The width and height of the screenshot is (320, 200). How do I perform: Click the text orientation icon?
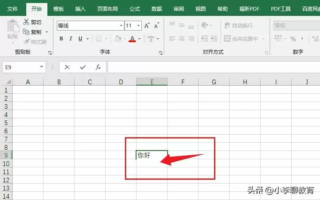pyautogui.click(x=204, y=25)
